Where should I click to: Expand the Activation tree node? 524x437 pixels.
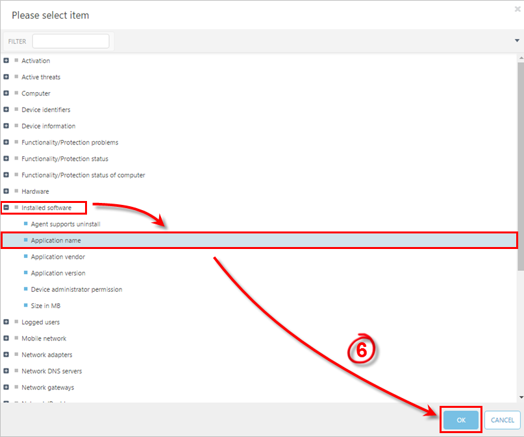[6, 61]
